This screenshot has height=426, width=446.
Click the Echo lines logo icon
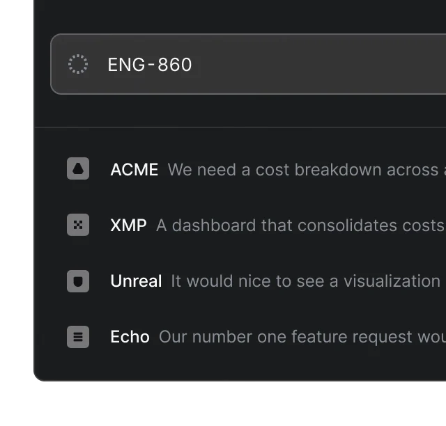click(78, 337)
